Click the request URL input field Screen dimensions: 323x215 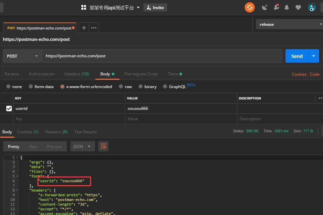162,56
